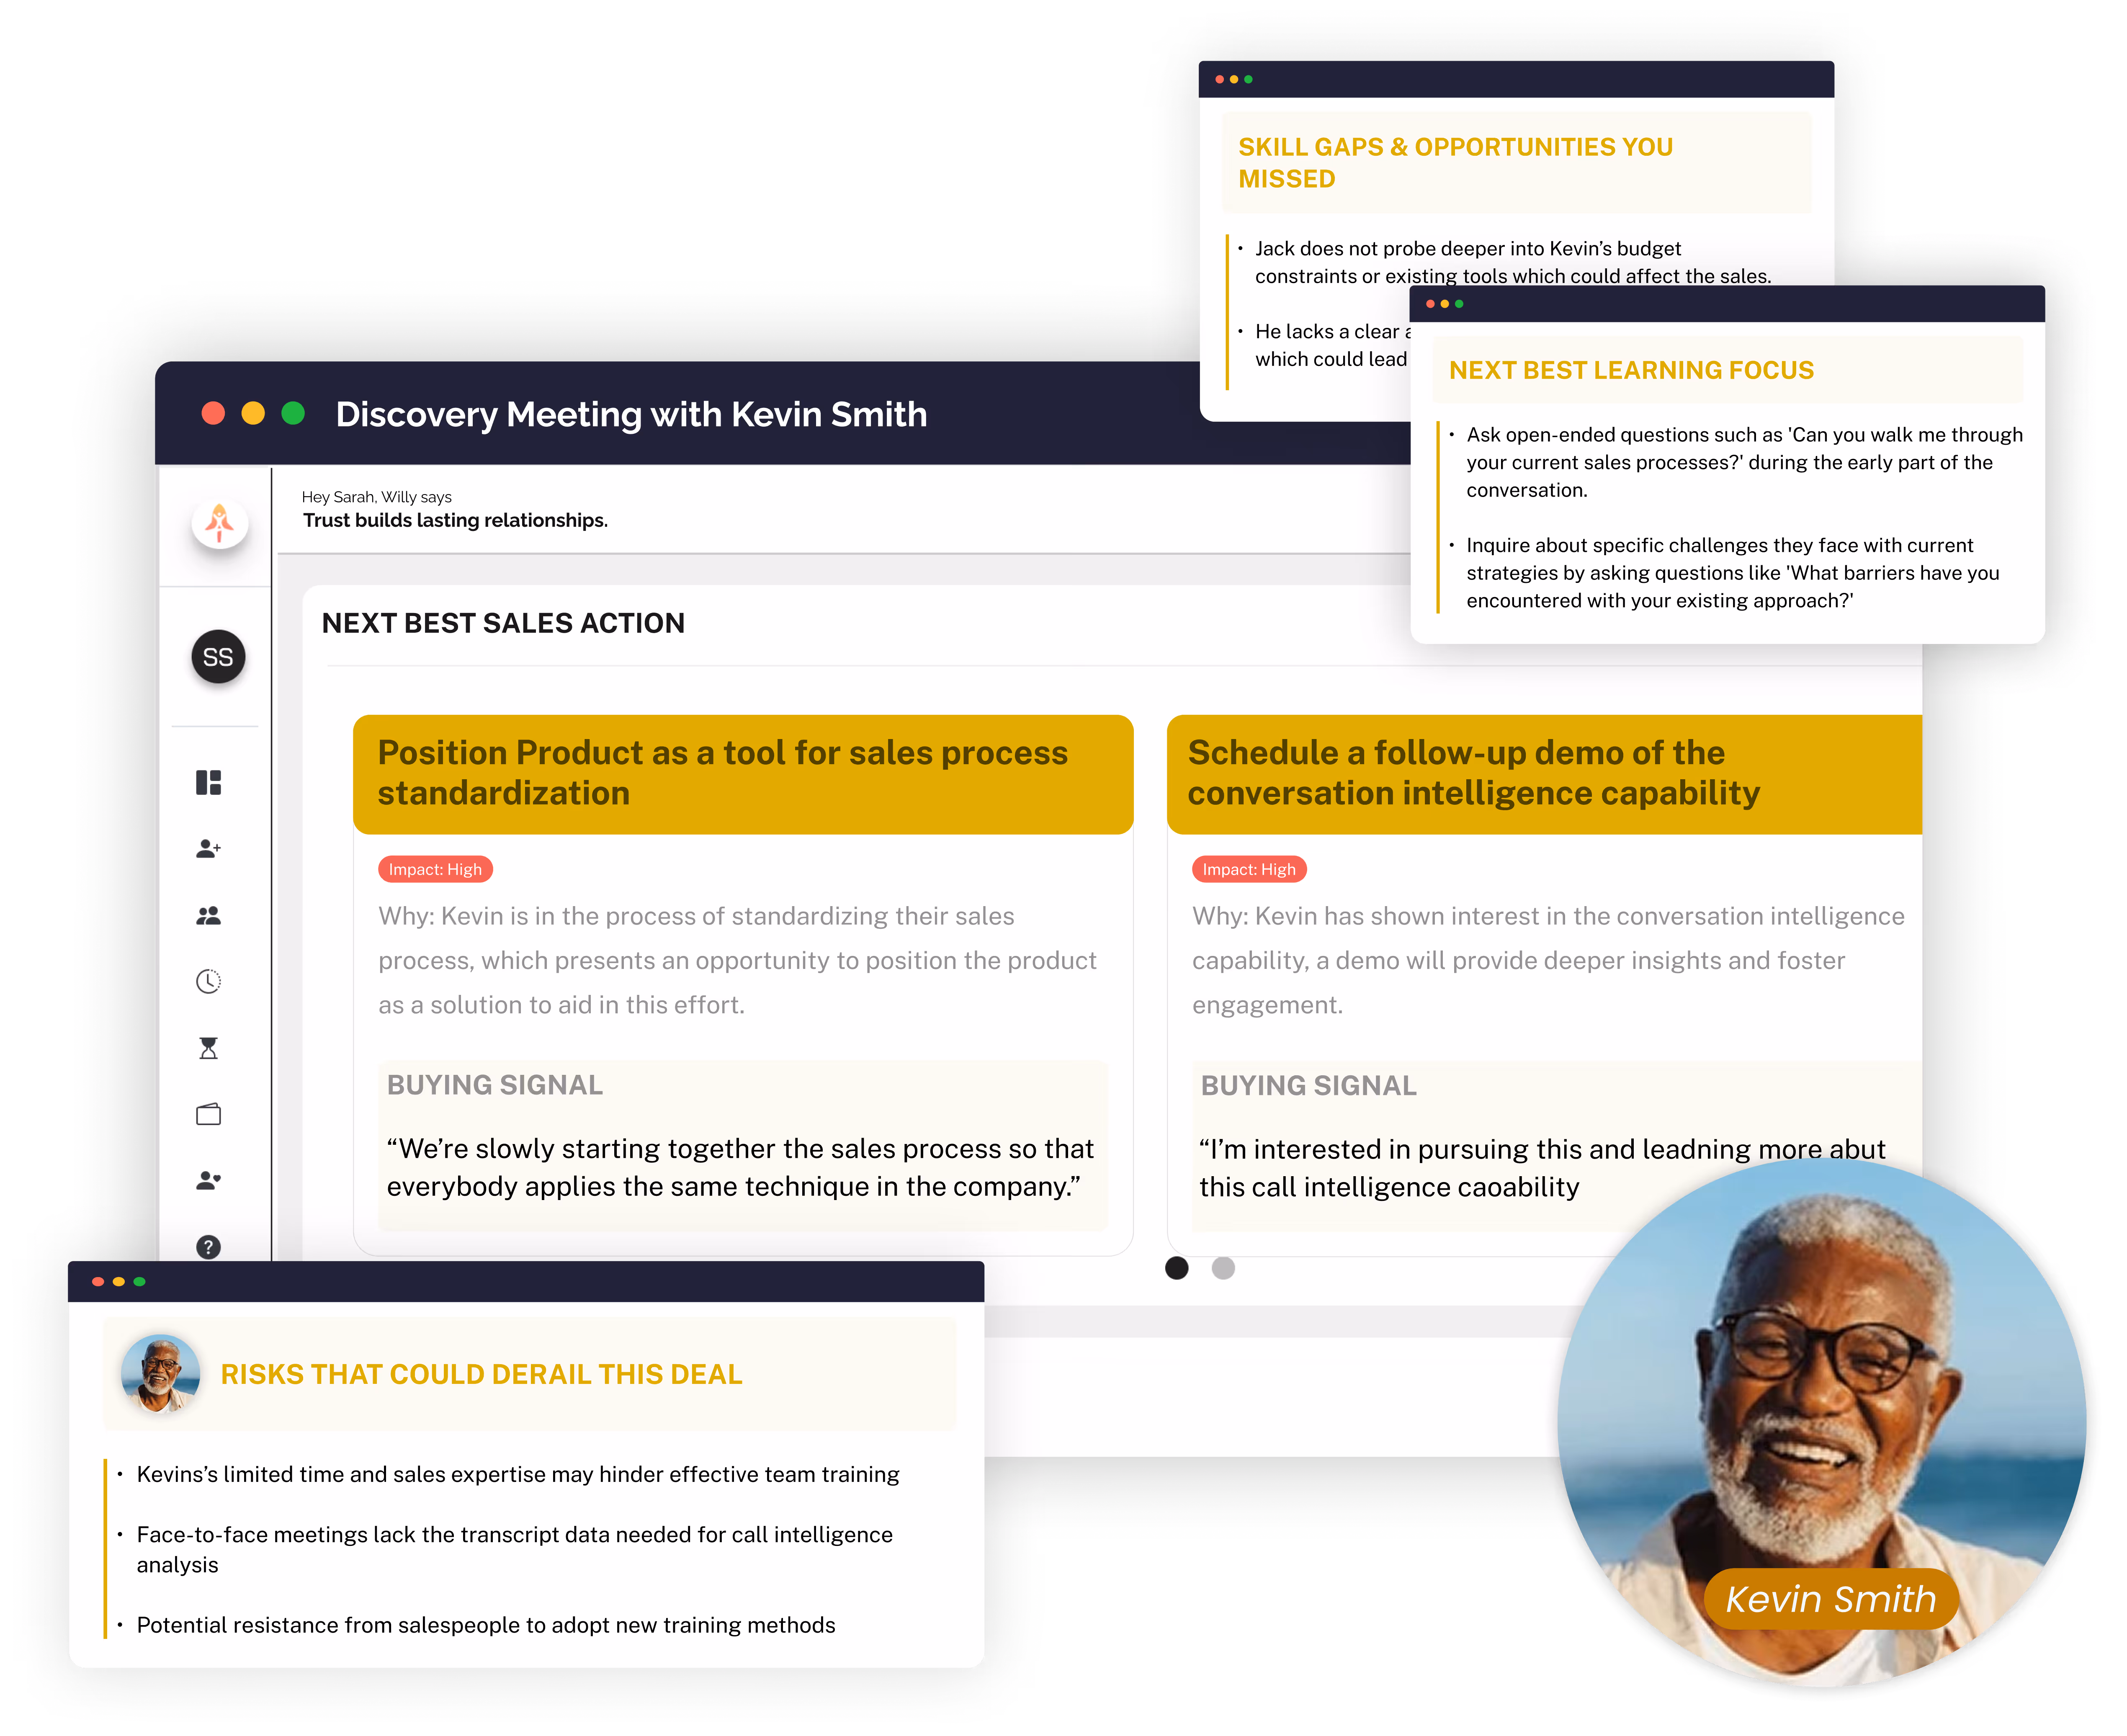Open the SS user avatar
This screenshot has width=2127, height=1736.
pyautogui.click(x=218, y=657)
